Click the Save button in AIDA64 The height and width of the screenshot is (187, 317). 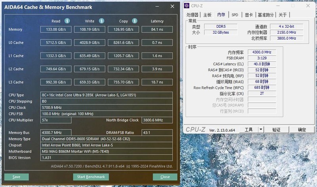pos(17,177)
